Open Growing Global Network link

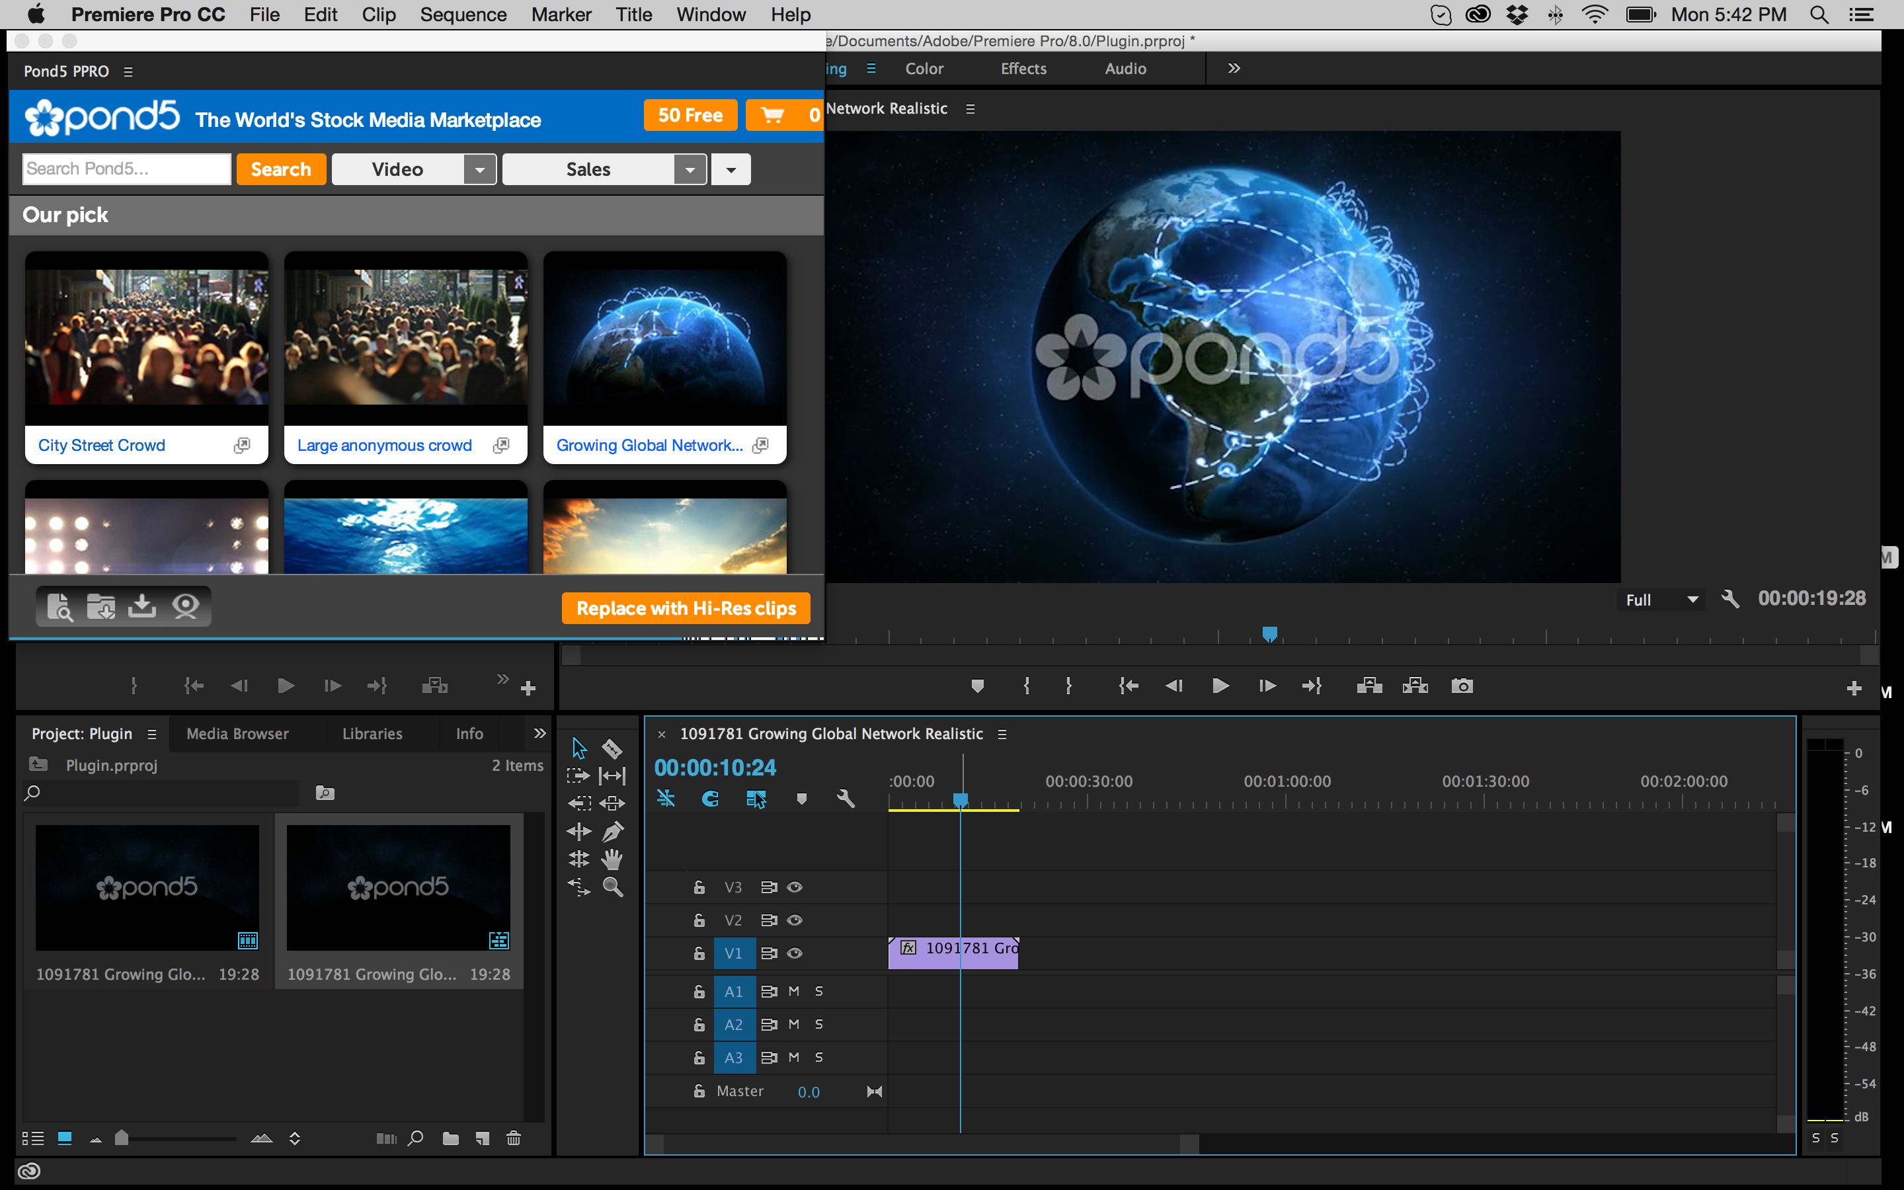tap(649, 446)
